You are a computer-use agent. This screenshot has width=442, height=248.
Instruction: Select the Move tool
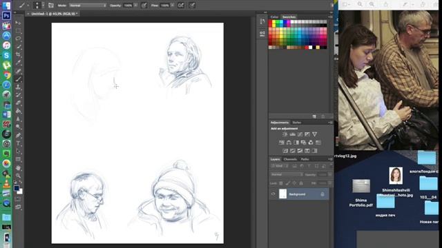click(x=19, y=23)
